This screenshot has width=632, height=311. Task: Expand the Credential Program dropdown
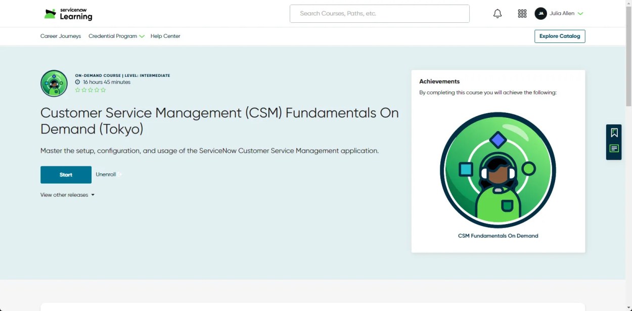click(116, 36)
